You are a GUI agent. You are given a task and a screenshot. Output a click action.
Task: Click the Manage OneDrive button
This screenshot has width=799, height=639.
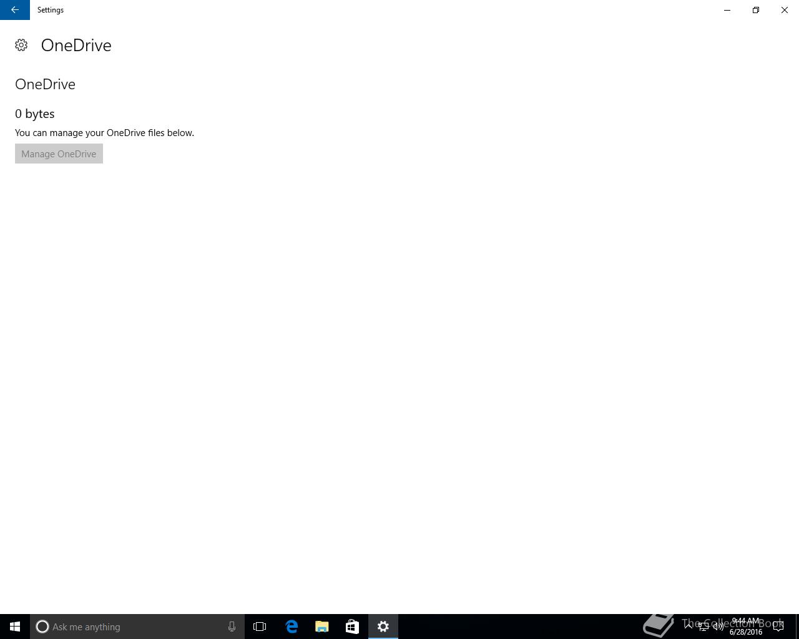tap(59, 154)
